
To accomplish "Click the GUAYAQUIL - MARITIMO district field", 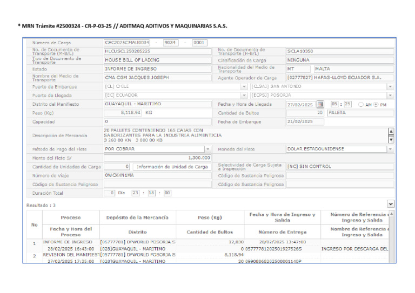I will tap(157, 104).
